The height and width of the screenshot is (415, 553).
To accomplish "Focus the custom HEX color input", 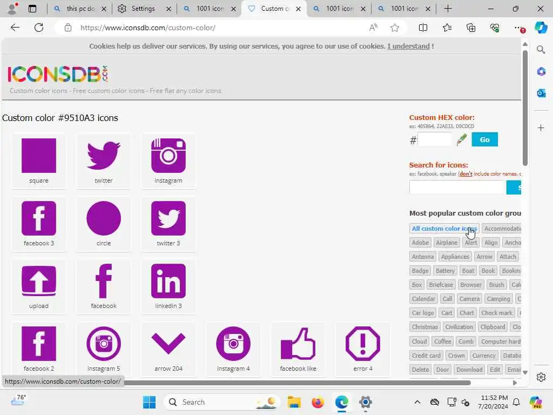I will coord(435,139).
